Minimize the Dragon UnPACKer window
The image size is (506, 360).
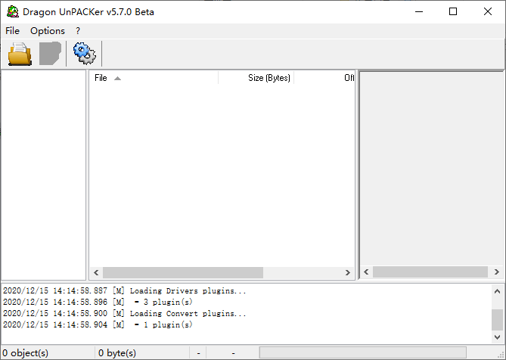(419, 11)
